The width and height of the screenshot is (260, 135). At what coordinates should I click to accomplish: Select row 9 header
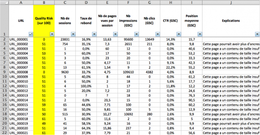tap(4, 72)
